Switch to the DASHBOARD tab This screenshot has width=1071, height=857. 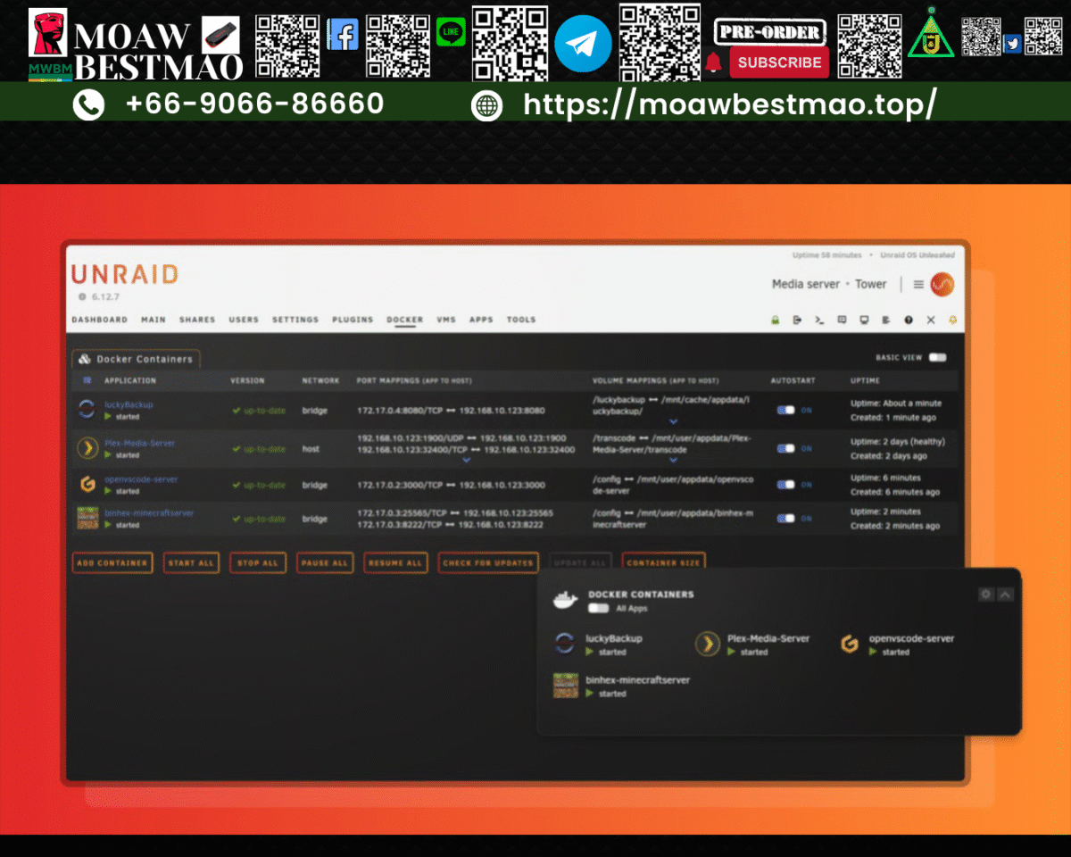(x=99, y=319)
